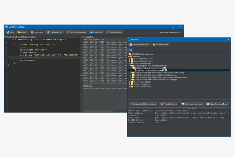
Task: Run the test with Ausführen
Action: pos(96,32)
